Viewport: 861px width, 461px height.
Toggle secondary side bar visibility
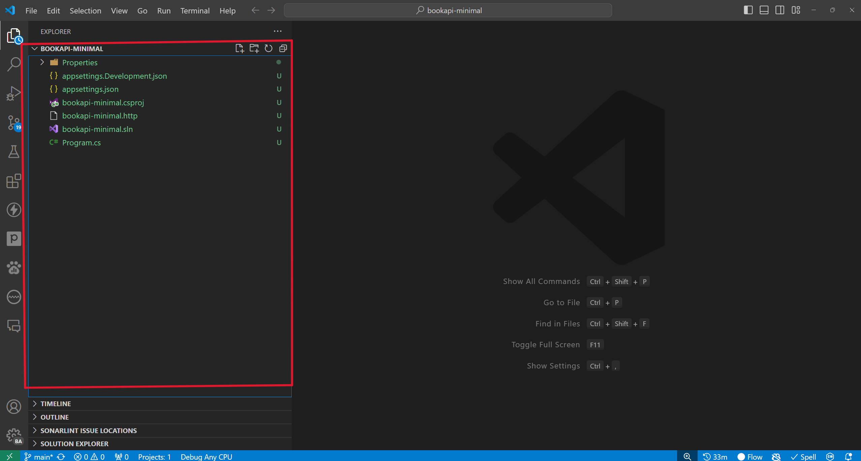coord(780,10)
